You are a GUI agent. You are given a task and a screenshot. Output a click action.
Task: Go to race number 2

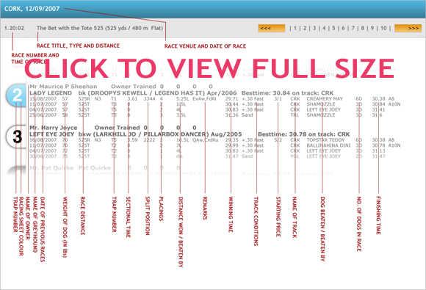(305, 28)
